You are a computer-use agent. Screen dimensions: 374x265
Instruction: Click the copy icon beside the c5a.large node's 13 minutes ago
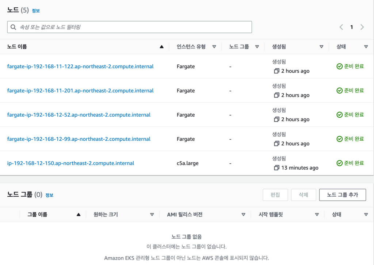pos(276,168)
